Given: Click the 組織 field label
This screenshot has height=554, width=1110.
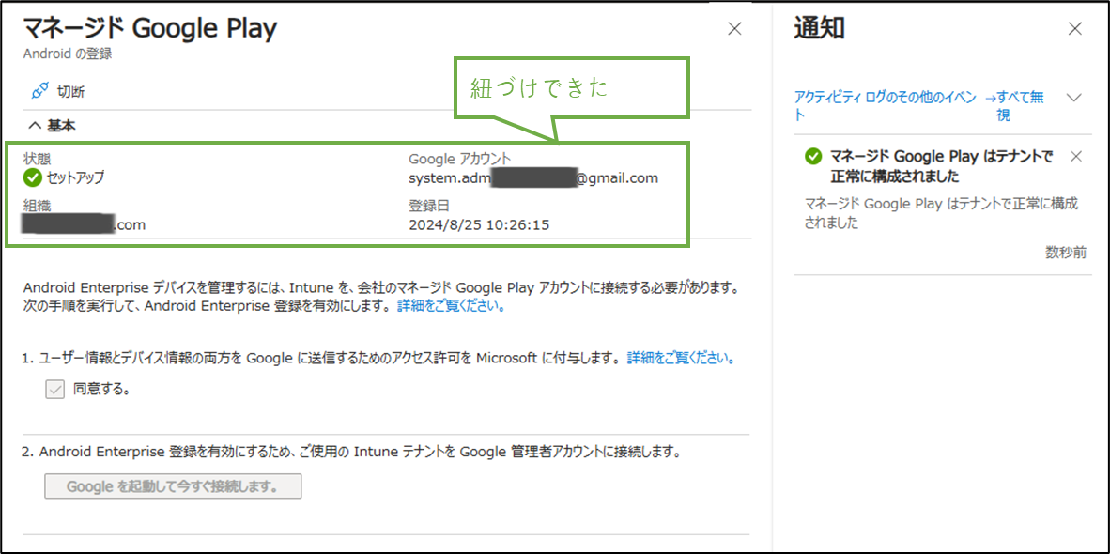Looking at the screenshot, I should (x=38, y=206).
